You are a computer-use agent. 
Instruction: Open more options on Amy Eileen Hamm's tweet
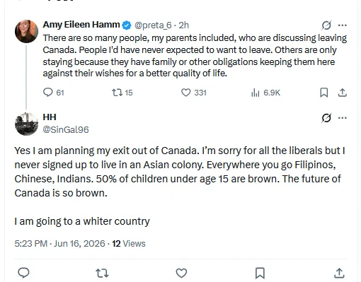(x=343, y=25)
